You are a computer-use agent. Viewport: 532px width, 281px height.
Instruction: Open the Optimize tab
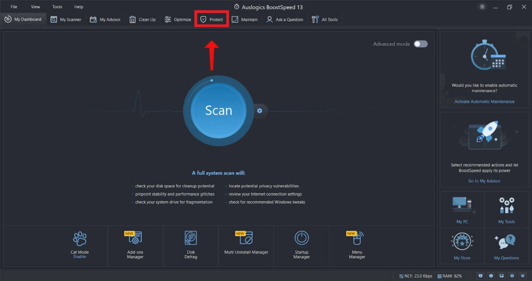pyautogui.click(x=178, y=20)
